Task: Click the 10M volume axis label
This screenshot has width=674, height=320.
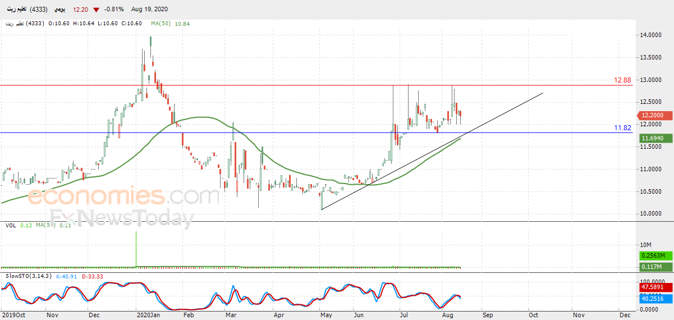Action: pos(645,246)
